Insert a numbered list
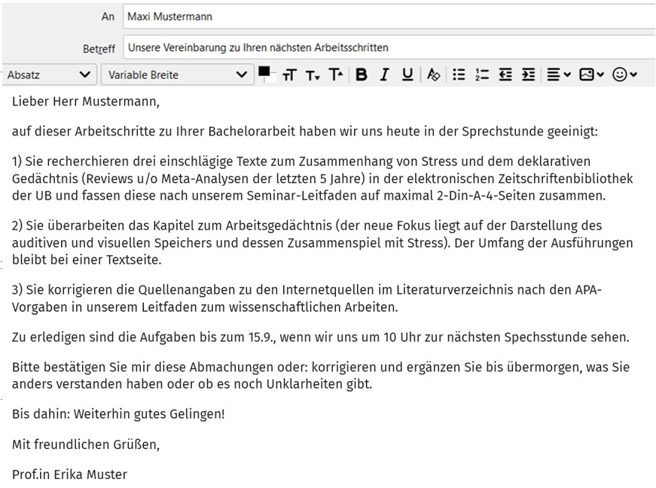Viewport: 656px width, 488px height. click(x=482, y=75)
